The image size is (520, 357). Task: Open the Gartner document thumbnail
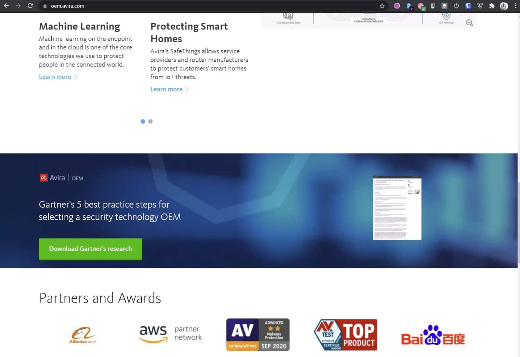tap(397, 208)
